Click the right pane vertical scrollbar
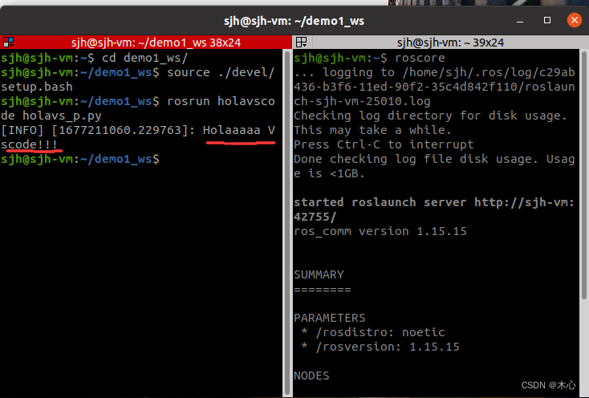Viewport: 589px width, 398px height. coord(584,175)
